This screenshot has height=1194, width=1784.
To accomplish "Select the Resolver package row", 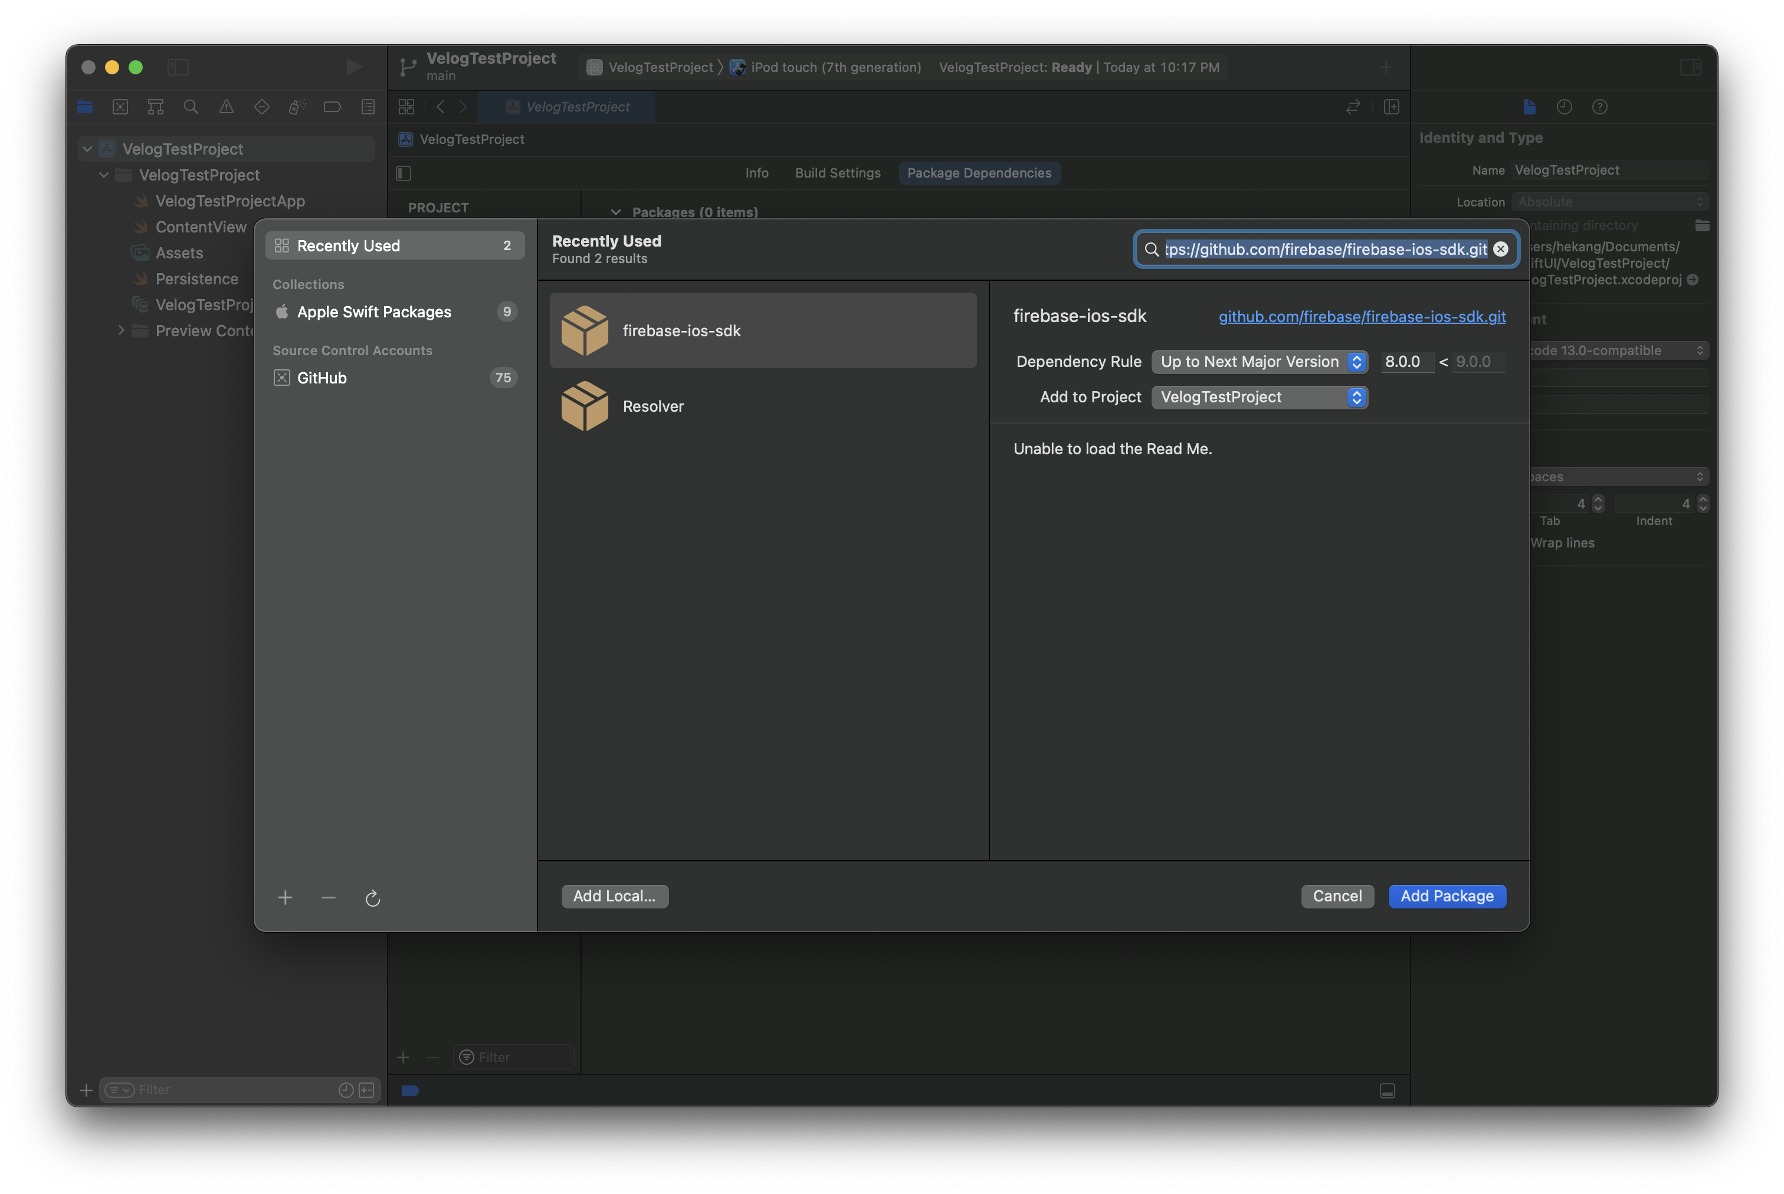I will [762, 406].
